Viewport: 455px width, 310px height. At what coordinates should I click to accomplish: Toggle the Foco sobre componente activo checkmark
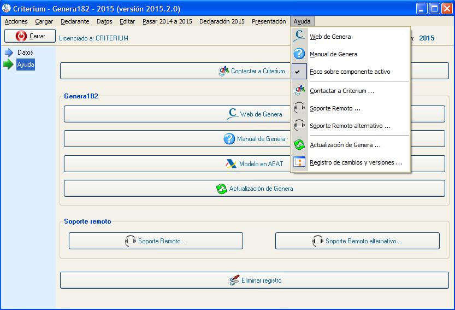click(299, 72)
